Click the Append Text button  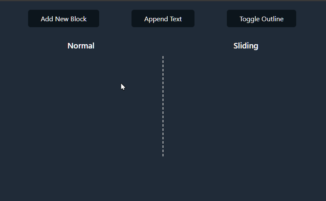point(163,18)
